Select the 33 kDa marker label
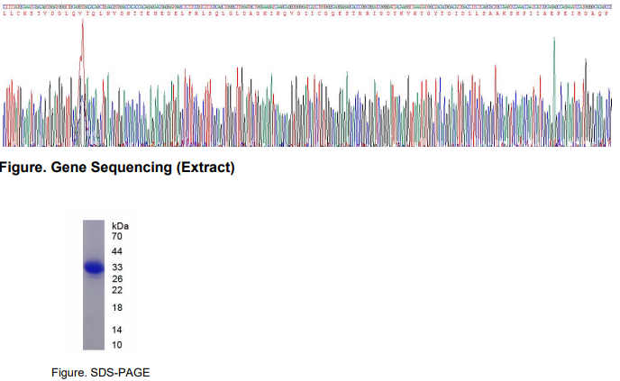Screen dimensions: 620x381 click(x=117, y=268)
